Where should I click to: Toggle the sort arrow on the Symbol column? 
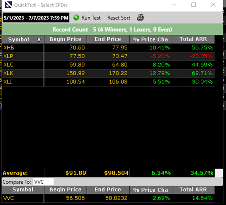coord(39,40)
